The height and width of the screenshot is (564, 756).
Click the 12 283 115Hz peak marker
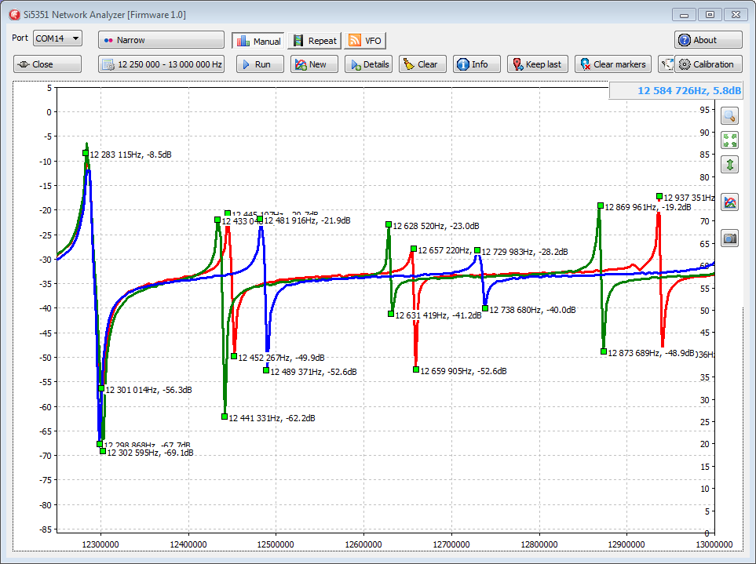(86, 154)
